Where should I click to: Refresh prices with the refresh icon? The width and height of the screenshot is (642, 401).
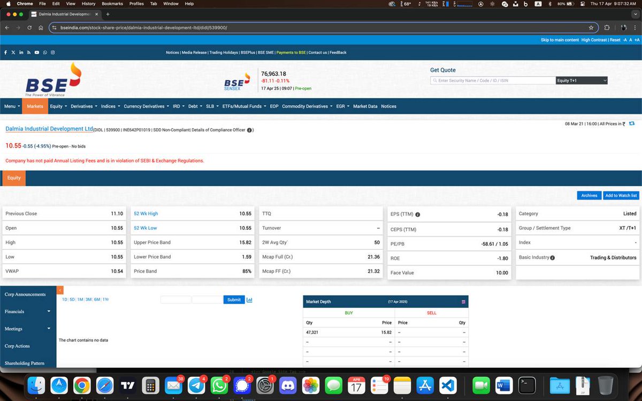[632, 124]
